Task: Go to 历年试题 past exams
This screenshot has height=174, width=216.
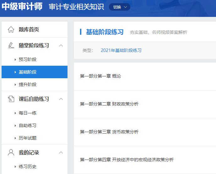Action: [28, 138]
